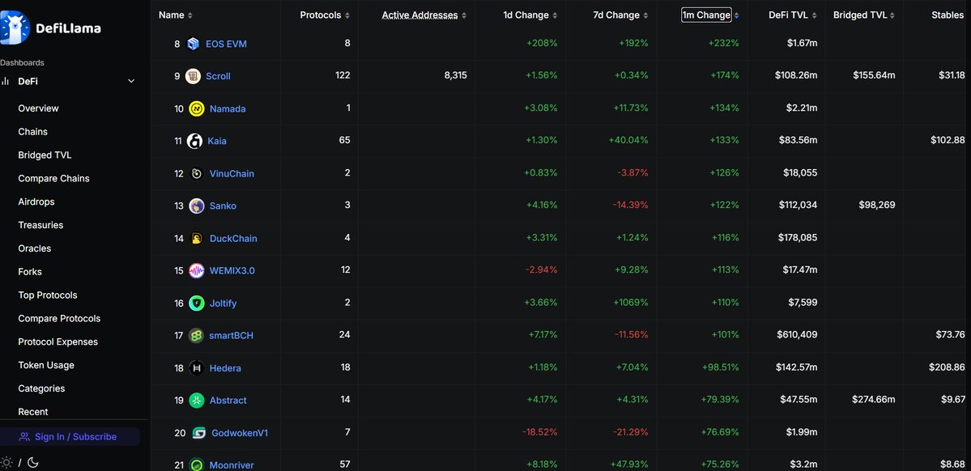Open Chains in the sidebar
The width and height of the screenshot is (971, 471).
tap(33, 132)
